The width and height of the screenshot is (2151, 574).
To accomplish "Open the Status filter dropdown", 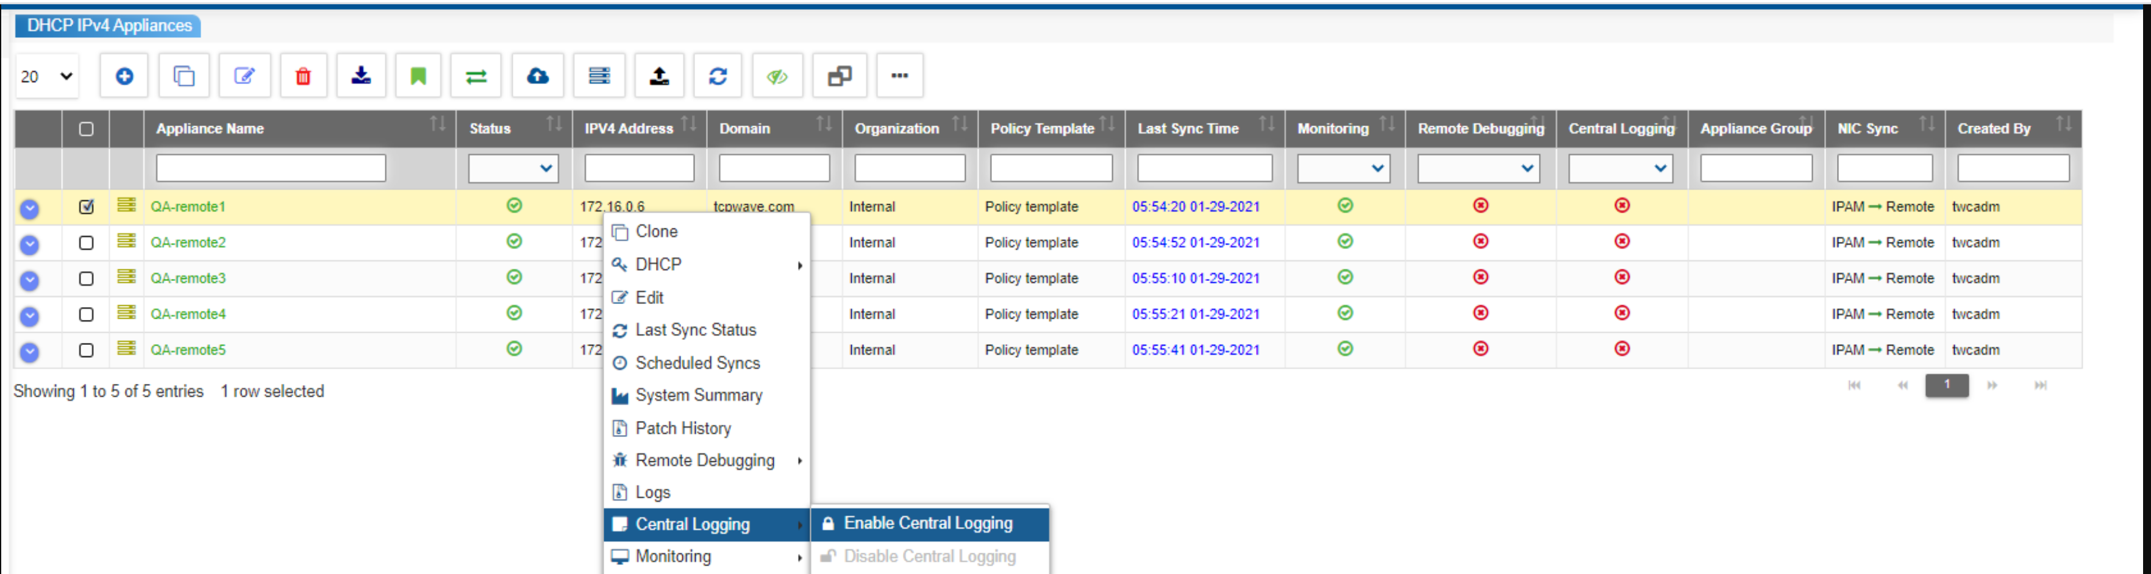I will pyautogui.click(x=513, y=169).
